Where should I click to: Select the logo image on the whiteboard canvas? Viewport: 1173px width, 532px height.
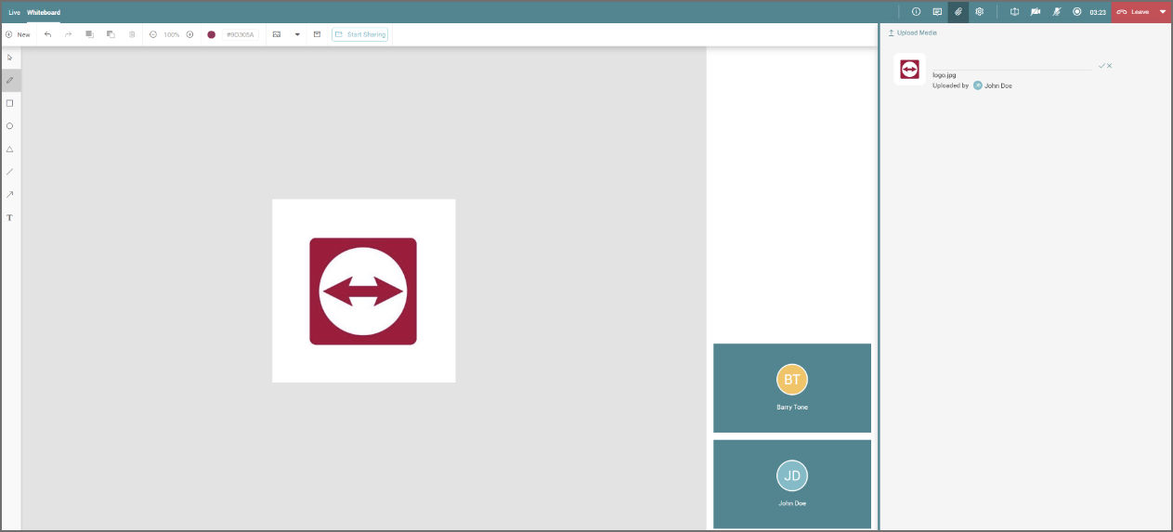[363, 291]
